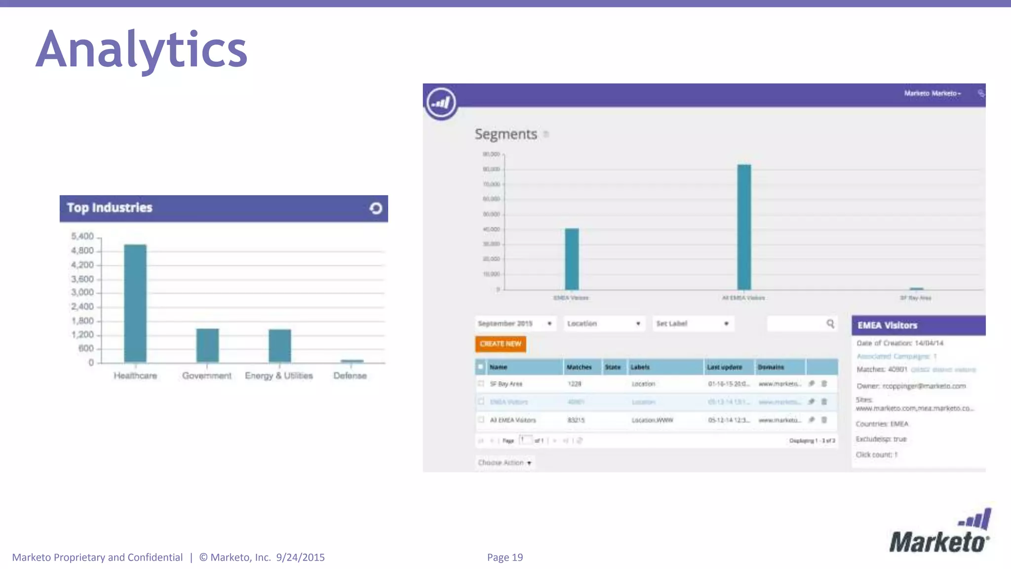Screen dimensions: 1011x569
Task: Sort table by Last update column
Action: 729,367
